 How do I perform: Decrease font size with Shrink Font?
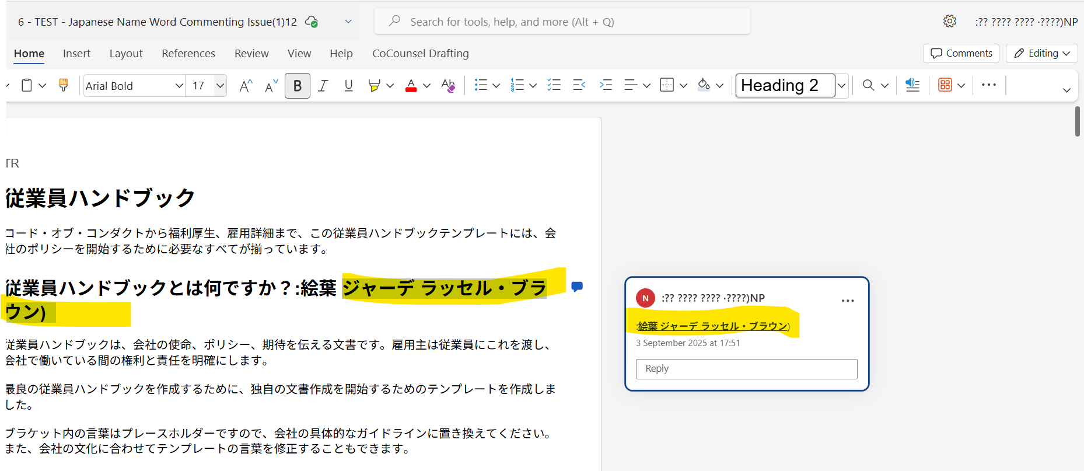click(271, 86)
